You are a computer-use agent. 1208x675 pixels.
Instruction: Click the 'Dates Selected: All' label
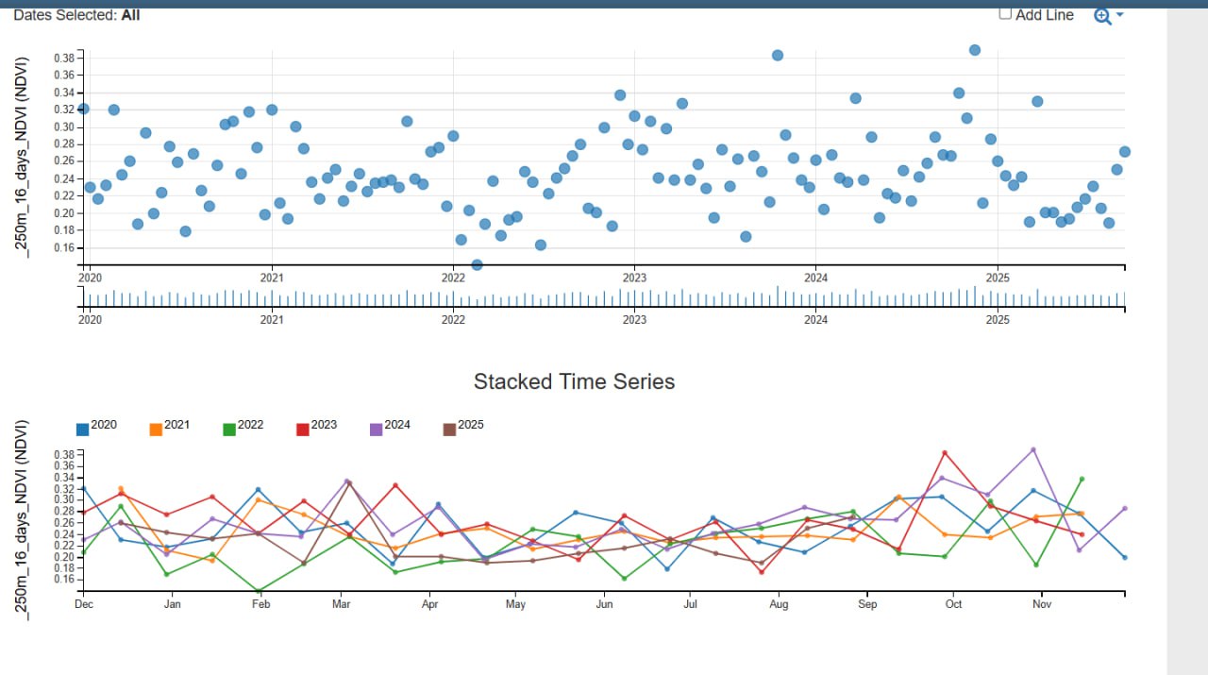pos(76,15)
